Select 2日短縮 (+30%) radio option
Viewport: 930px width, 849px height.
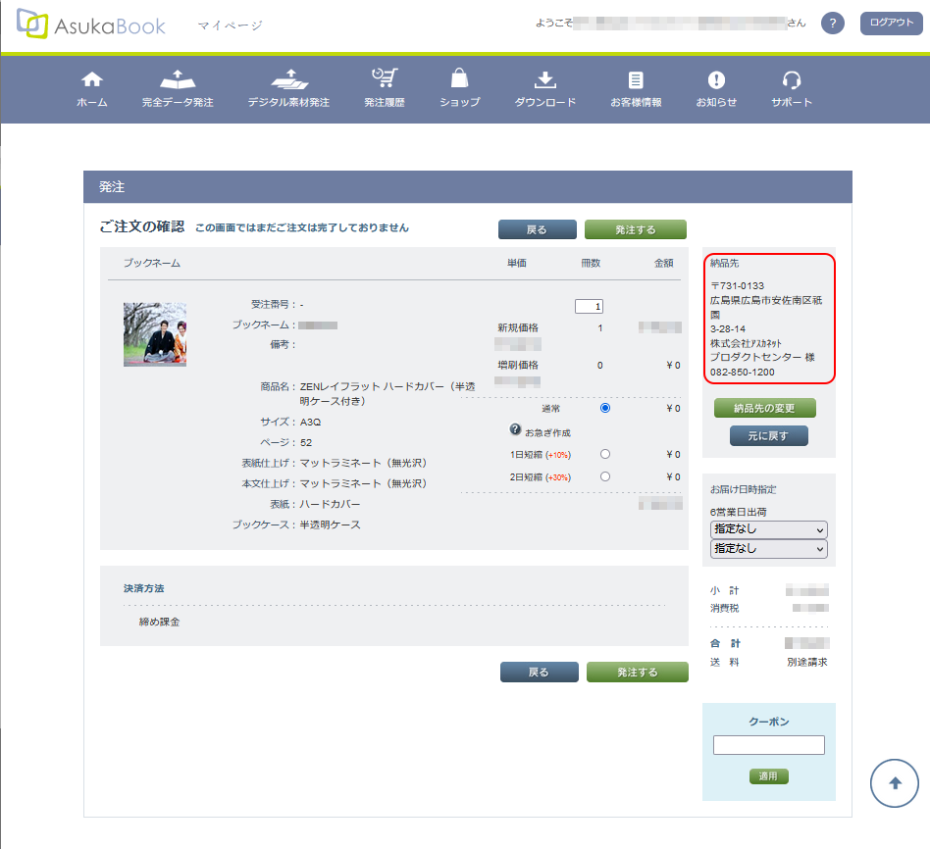pyautogui.click(x=604, y=476)
